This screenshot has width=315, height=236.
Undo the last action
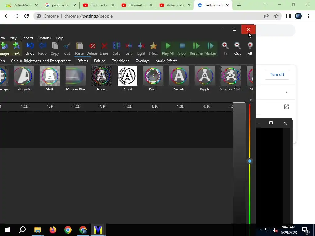[x=30, y=49]
